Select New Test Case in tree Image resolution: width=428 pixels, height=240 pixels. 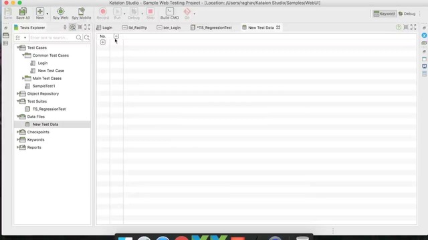tap(51, 71)
